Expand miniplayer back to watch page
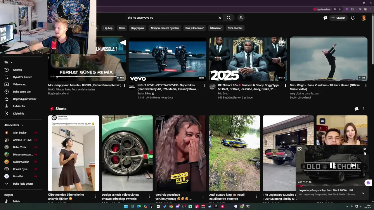374x210 pixels. [299, 149]
